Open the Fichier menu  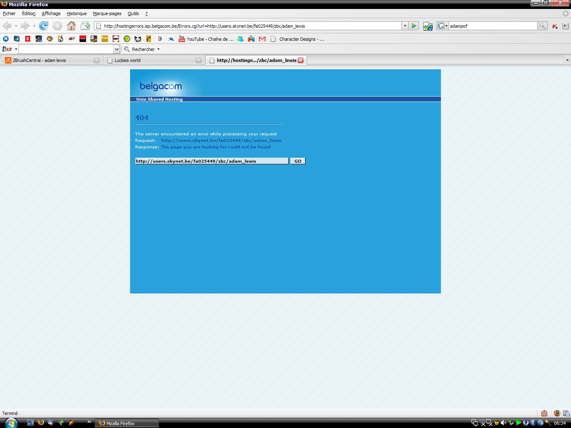tap(9, 13)
